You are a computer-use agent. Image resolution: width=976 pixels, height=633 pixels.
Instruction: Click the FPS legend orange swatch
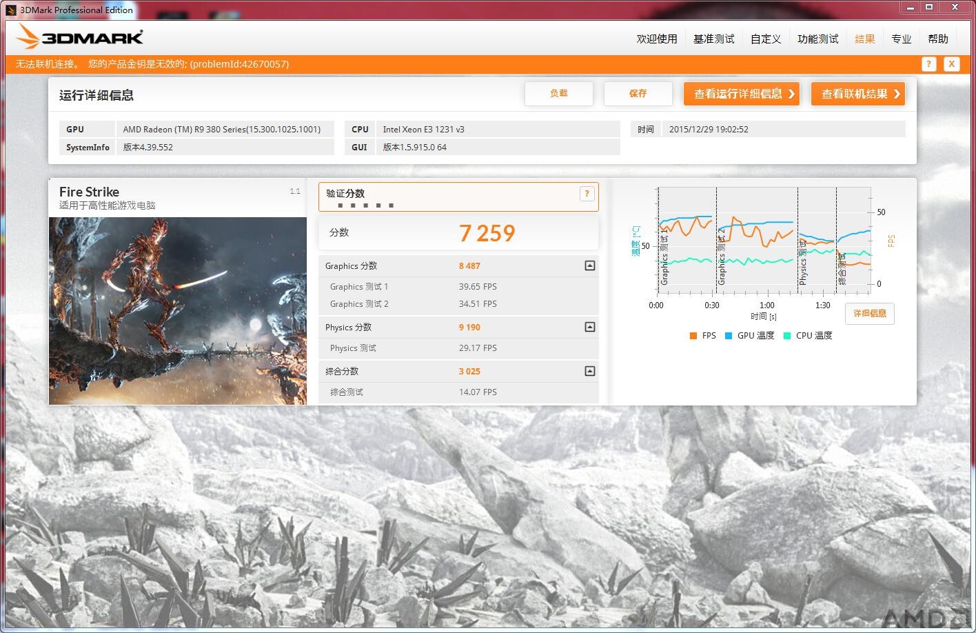(x=693, y=336)
